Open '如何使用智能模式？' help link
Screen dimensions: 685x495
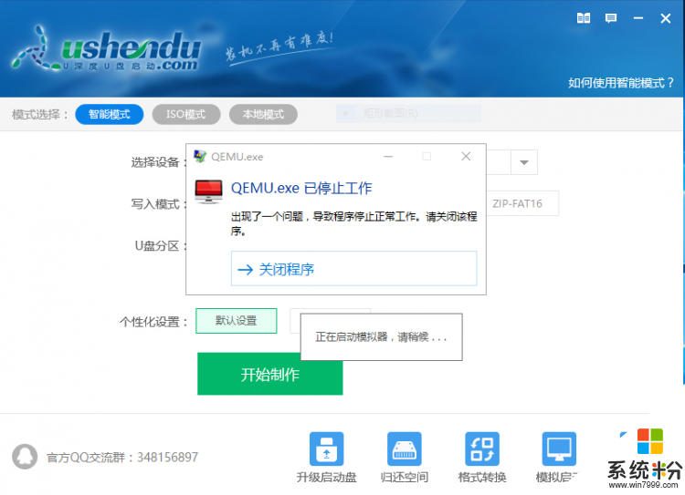pyautogui.click(x=621, y=82)
